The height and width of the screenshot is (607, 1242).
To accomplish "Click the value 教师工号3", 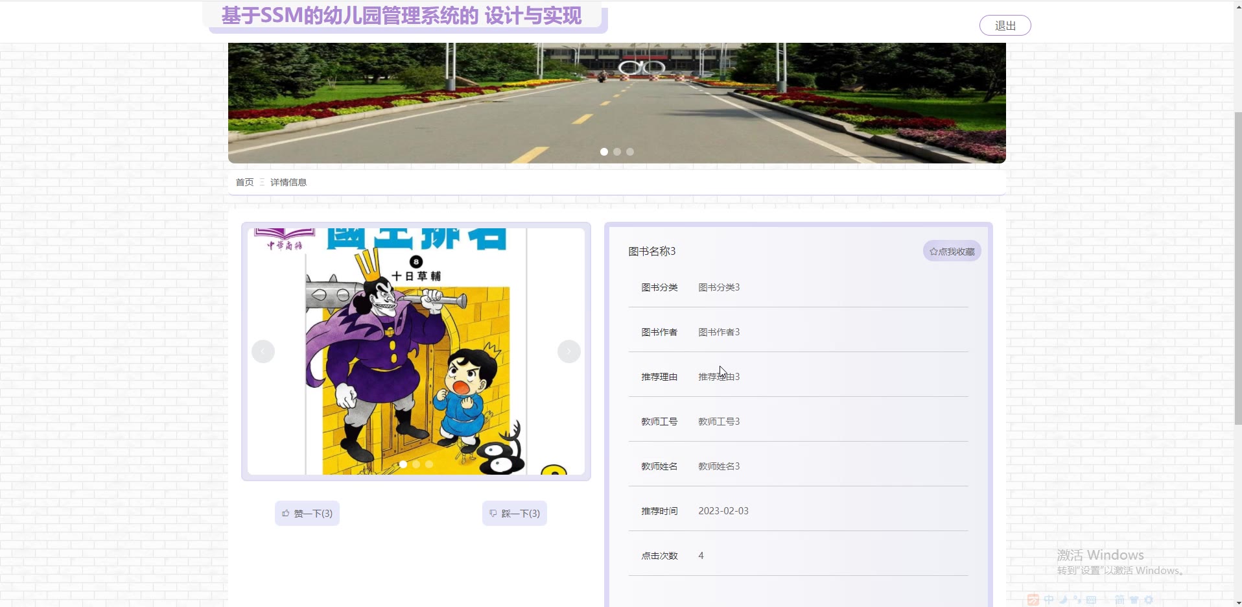I will 719,422.
